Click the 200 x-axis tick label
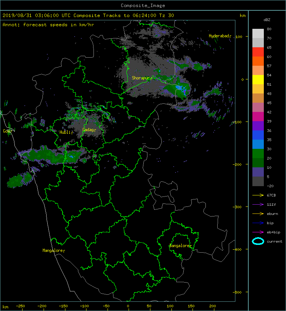 click(212, 306)
